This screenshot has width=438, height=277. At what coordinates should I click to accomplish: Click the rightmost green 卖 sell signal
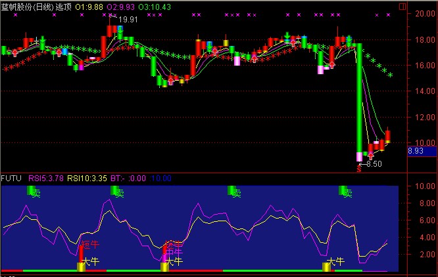point(345,192)
